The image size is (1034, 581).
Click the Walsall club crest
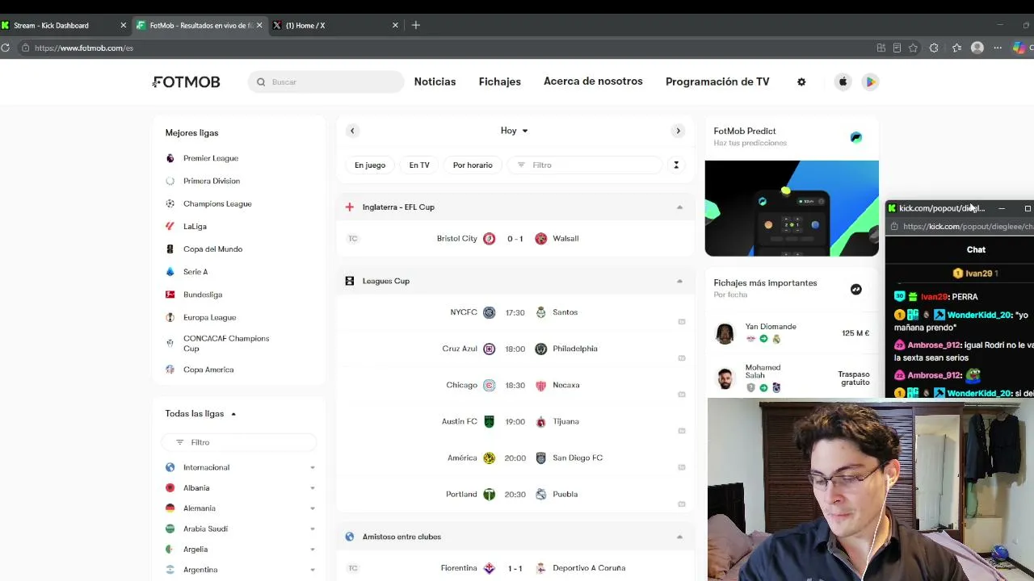pyautogui.click(x=541, y=239)
